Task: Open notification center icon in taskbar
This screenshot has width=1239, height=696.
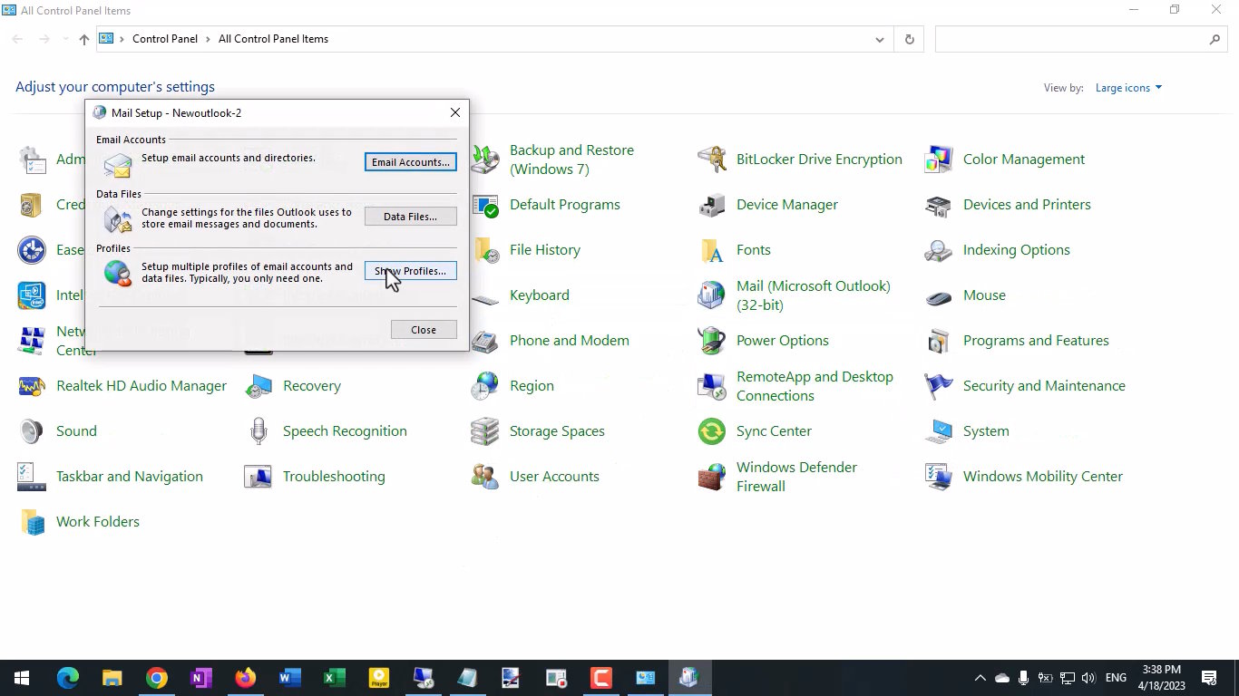Action: tap(1209, 678)
